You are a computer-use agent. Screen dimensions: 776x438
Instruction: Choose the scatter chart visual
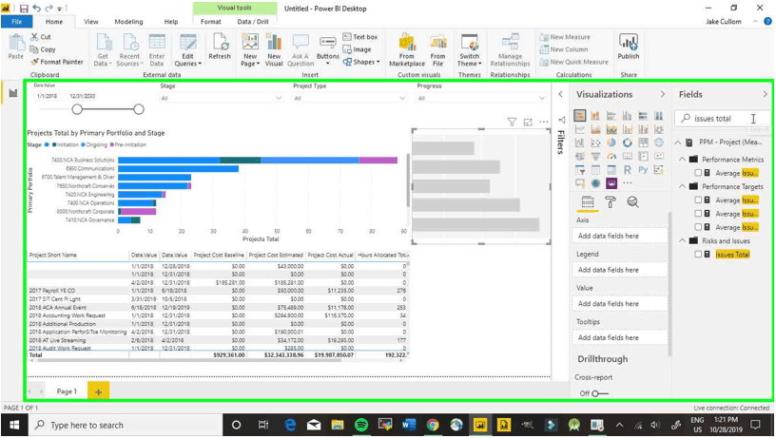coord(595,143)
